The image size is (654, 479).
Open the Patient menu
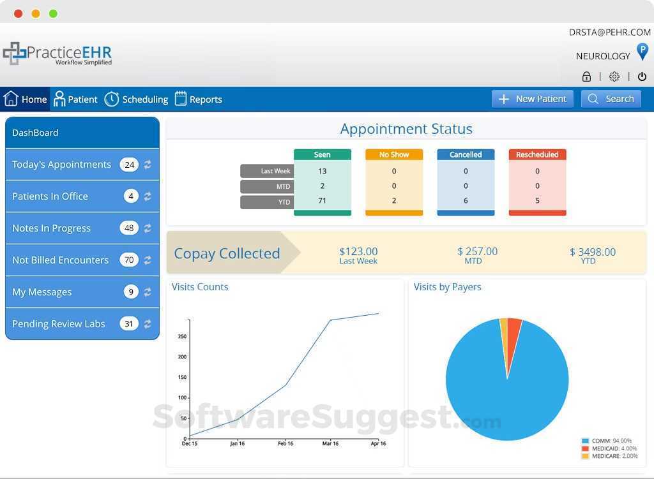[75, 99]
